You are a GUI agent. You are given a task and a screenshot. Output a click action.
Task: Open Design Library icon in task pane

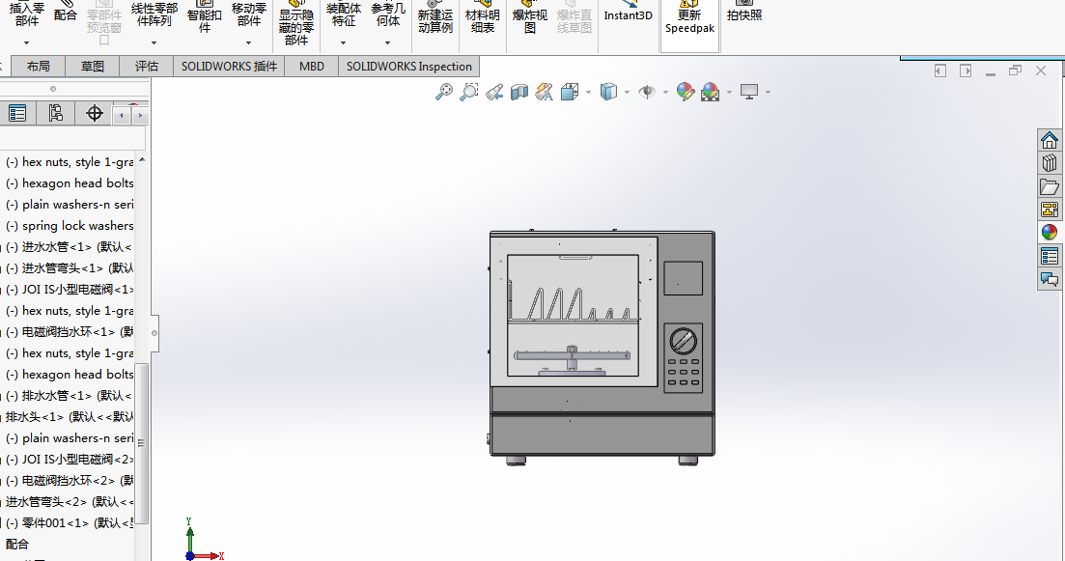(x=1050, y=163)
